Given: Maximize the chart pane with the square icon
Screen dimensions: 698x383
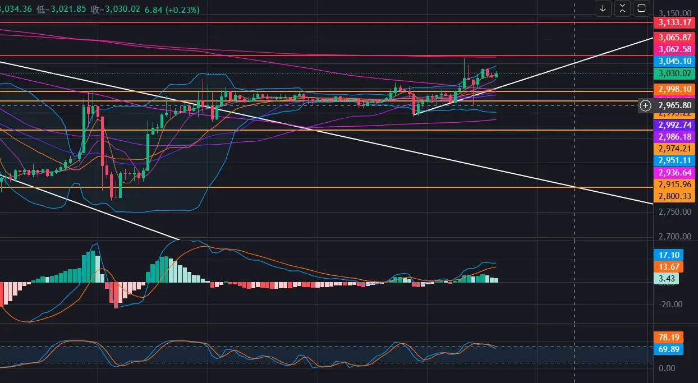Looking at the screenshot, I should (641, 8).
